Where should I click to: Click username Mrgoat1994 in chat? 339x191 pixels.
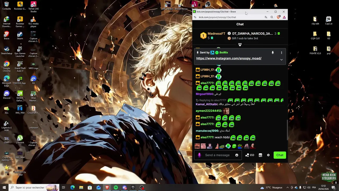(x=204, y=94)
